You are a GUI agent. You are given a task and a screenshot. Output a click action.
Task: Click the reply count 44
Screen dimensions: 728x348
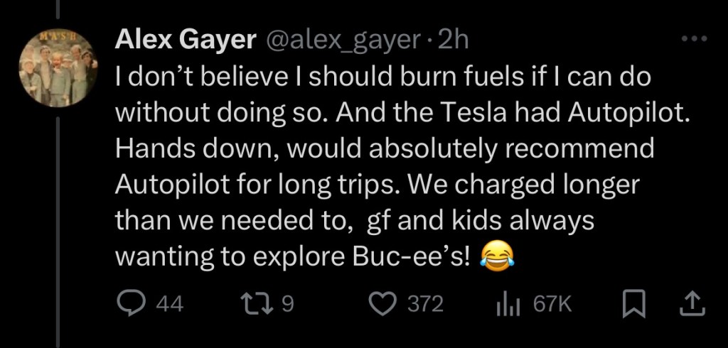point(169,305)
